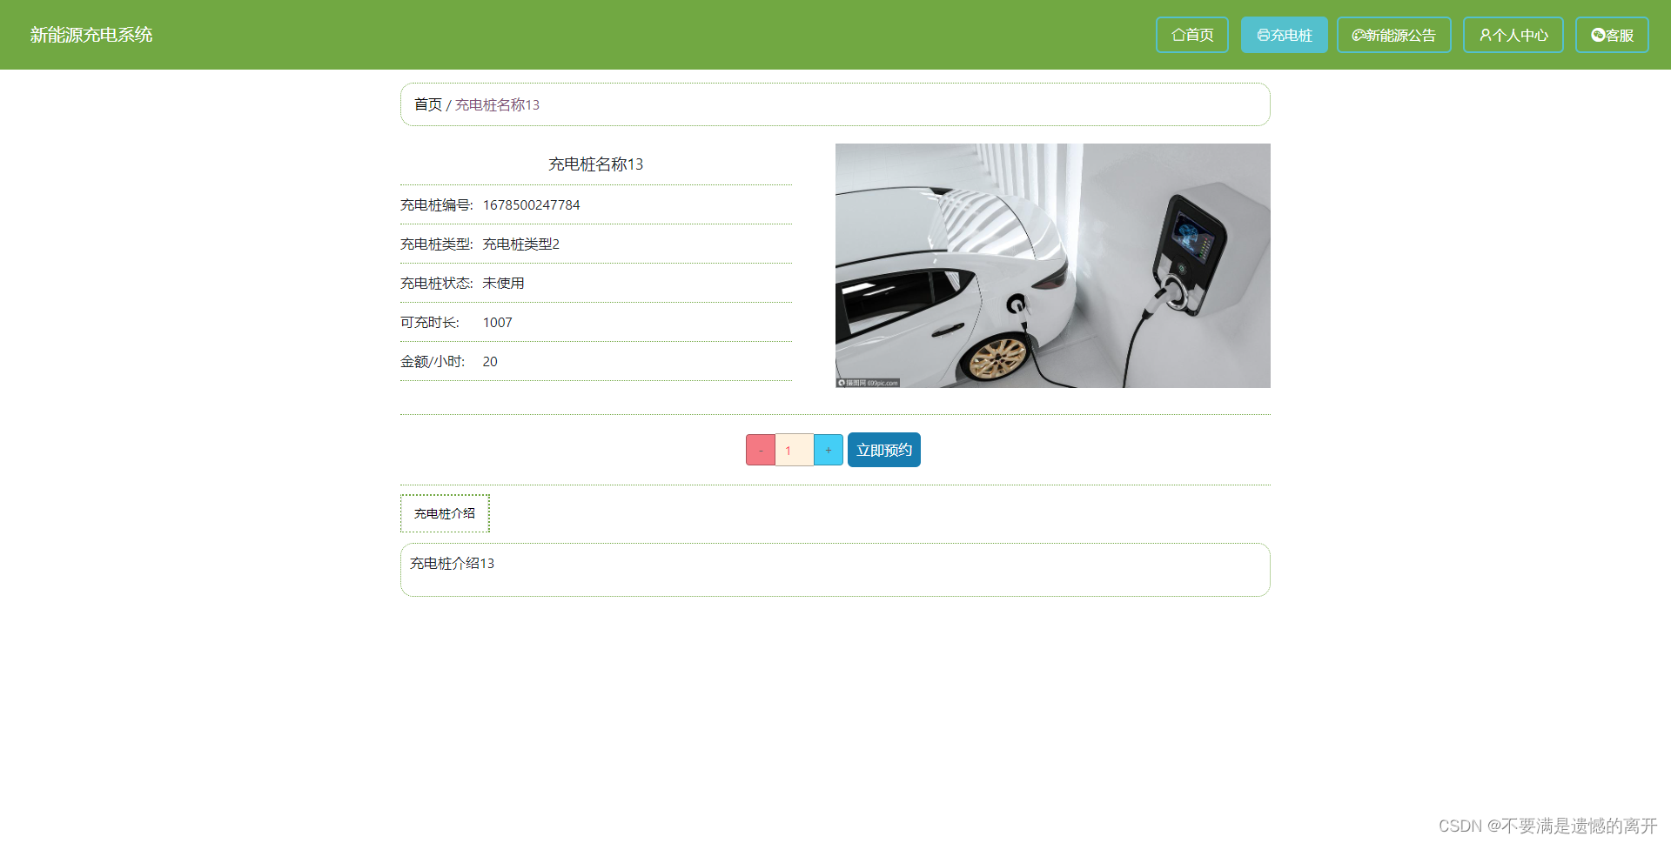Click the 立即预约 reservation button
1671x843 pixels.
coord(883,450)
